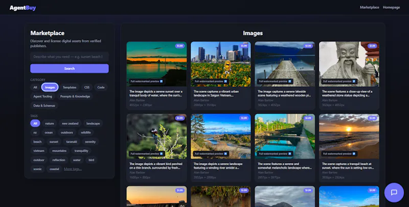
Task: Select the CSS category filter
Action: pos(87,87)
